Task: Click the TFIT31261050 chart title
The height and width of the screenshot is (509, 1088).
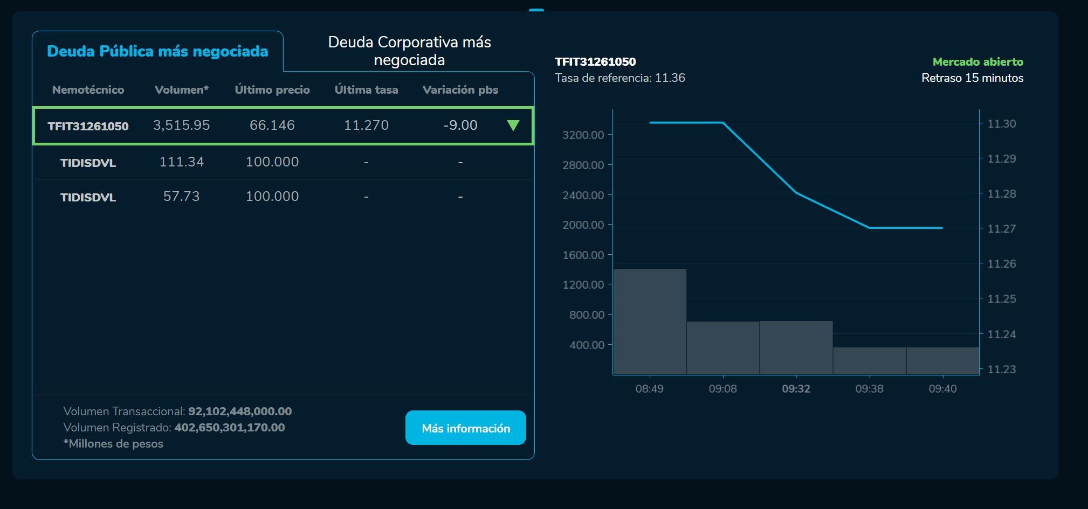Action: pos(595,62)
